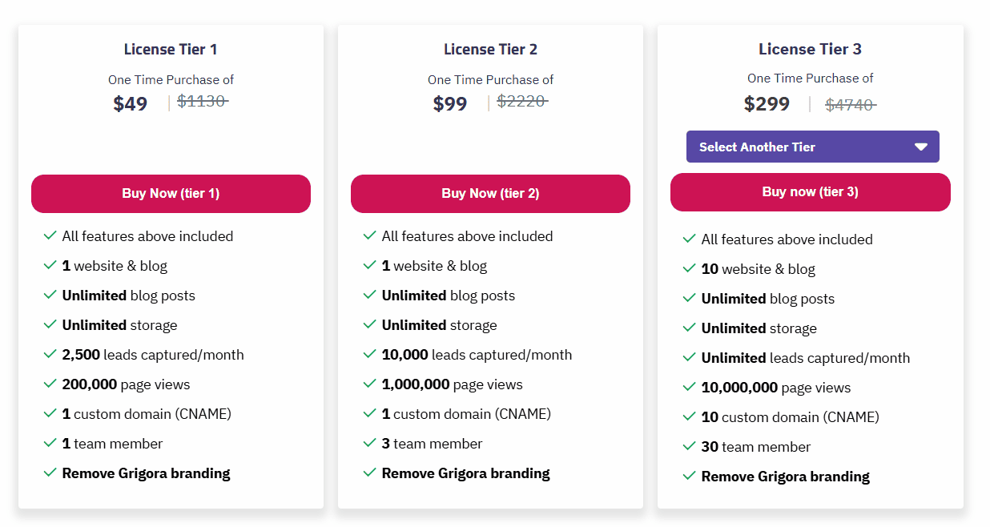990x527 pixels.
Task: Click checkmark beside 3 team member
Action: point(370,443)
